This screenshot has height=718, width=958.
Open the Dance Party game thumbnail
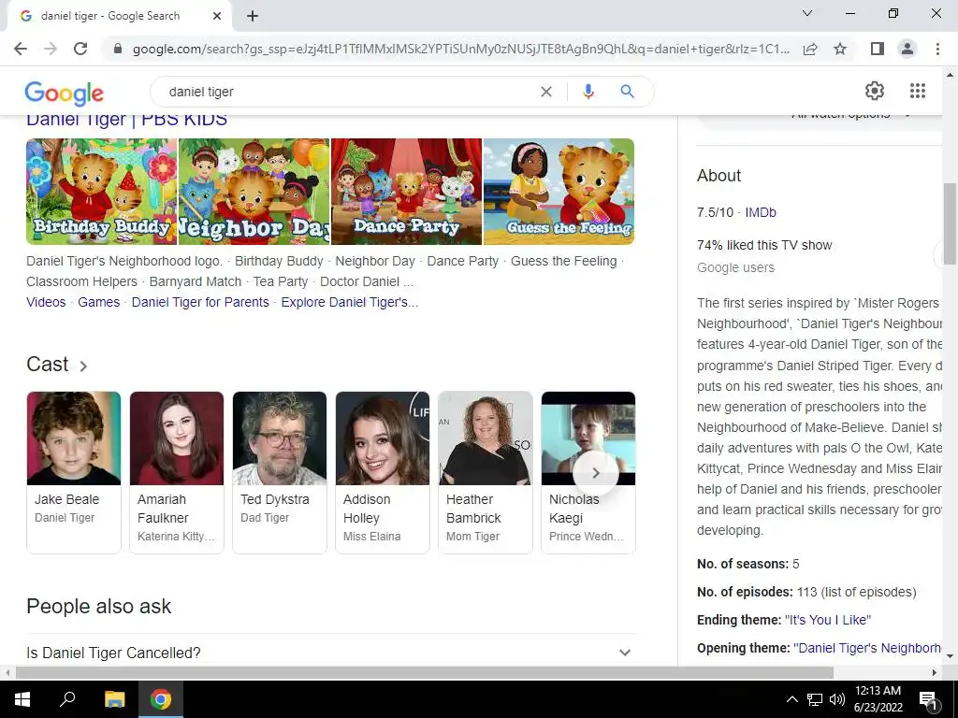click(x=406, y=191)
